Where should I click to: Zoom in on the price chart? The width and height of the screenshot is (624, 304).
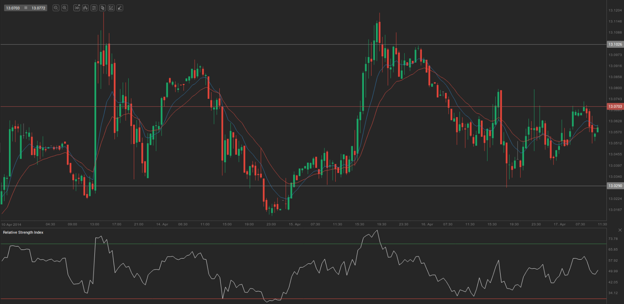pyautogui.click(x=65, y=8)
